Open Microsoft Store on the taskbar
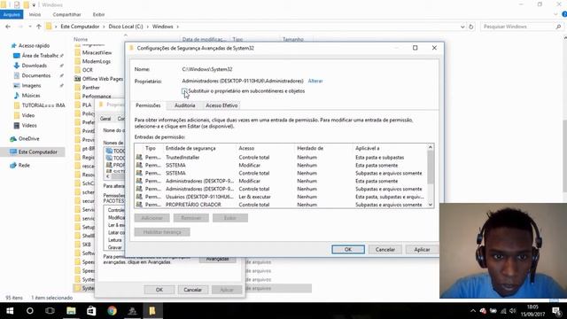Image resolution: width=567 pixels, height=319 pixels. pyautogui.click(x=91, y=311)
